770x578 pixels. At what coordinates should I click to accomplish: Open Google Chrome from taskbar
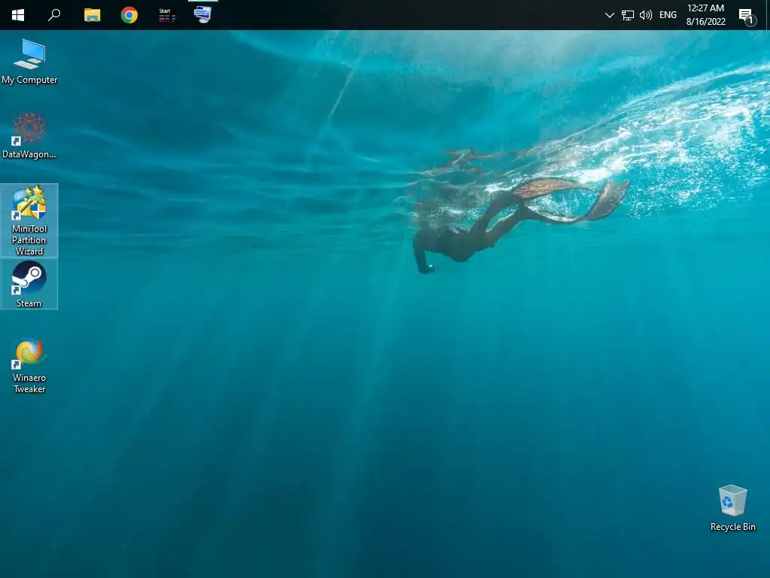129,15
